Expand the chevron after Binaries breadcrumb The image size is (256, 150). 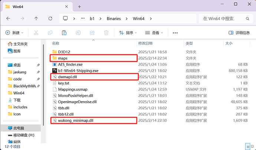(127, 19)
